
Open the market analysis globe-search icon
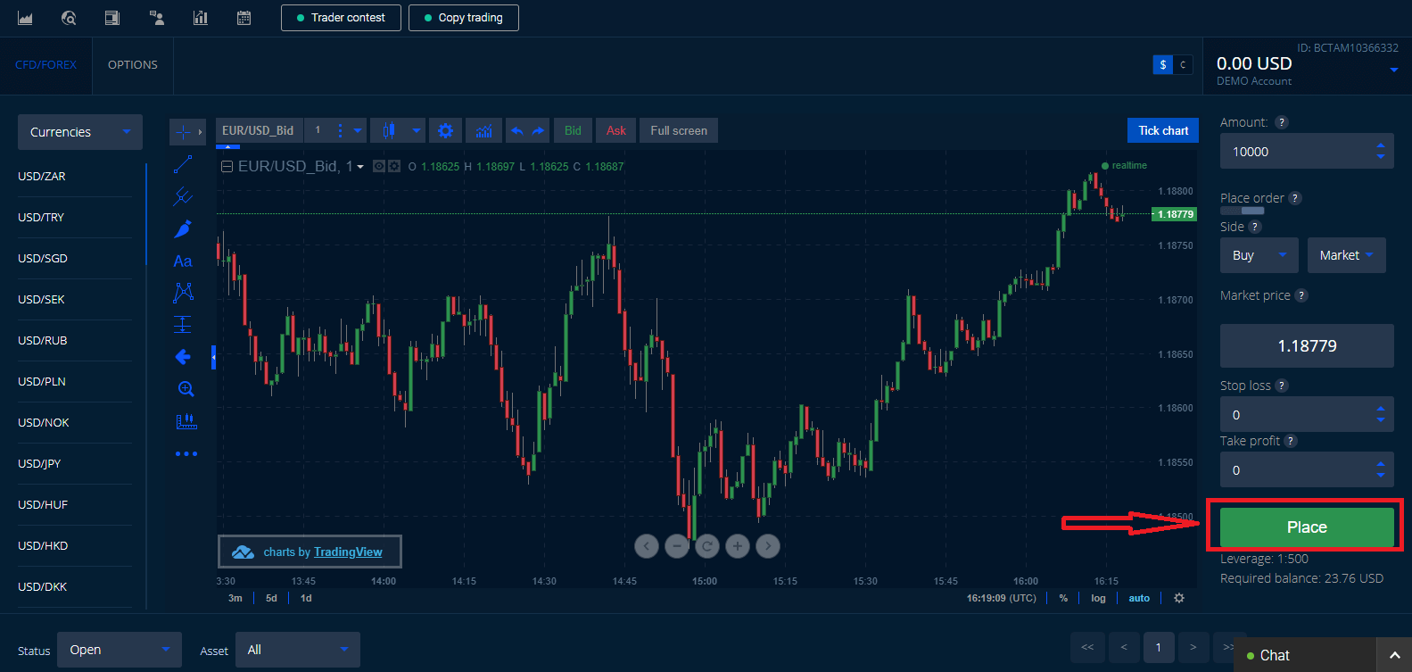[x=69, y=18]
